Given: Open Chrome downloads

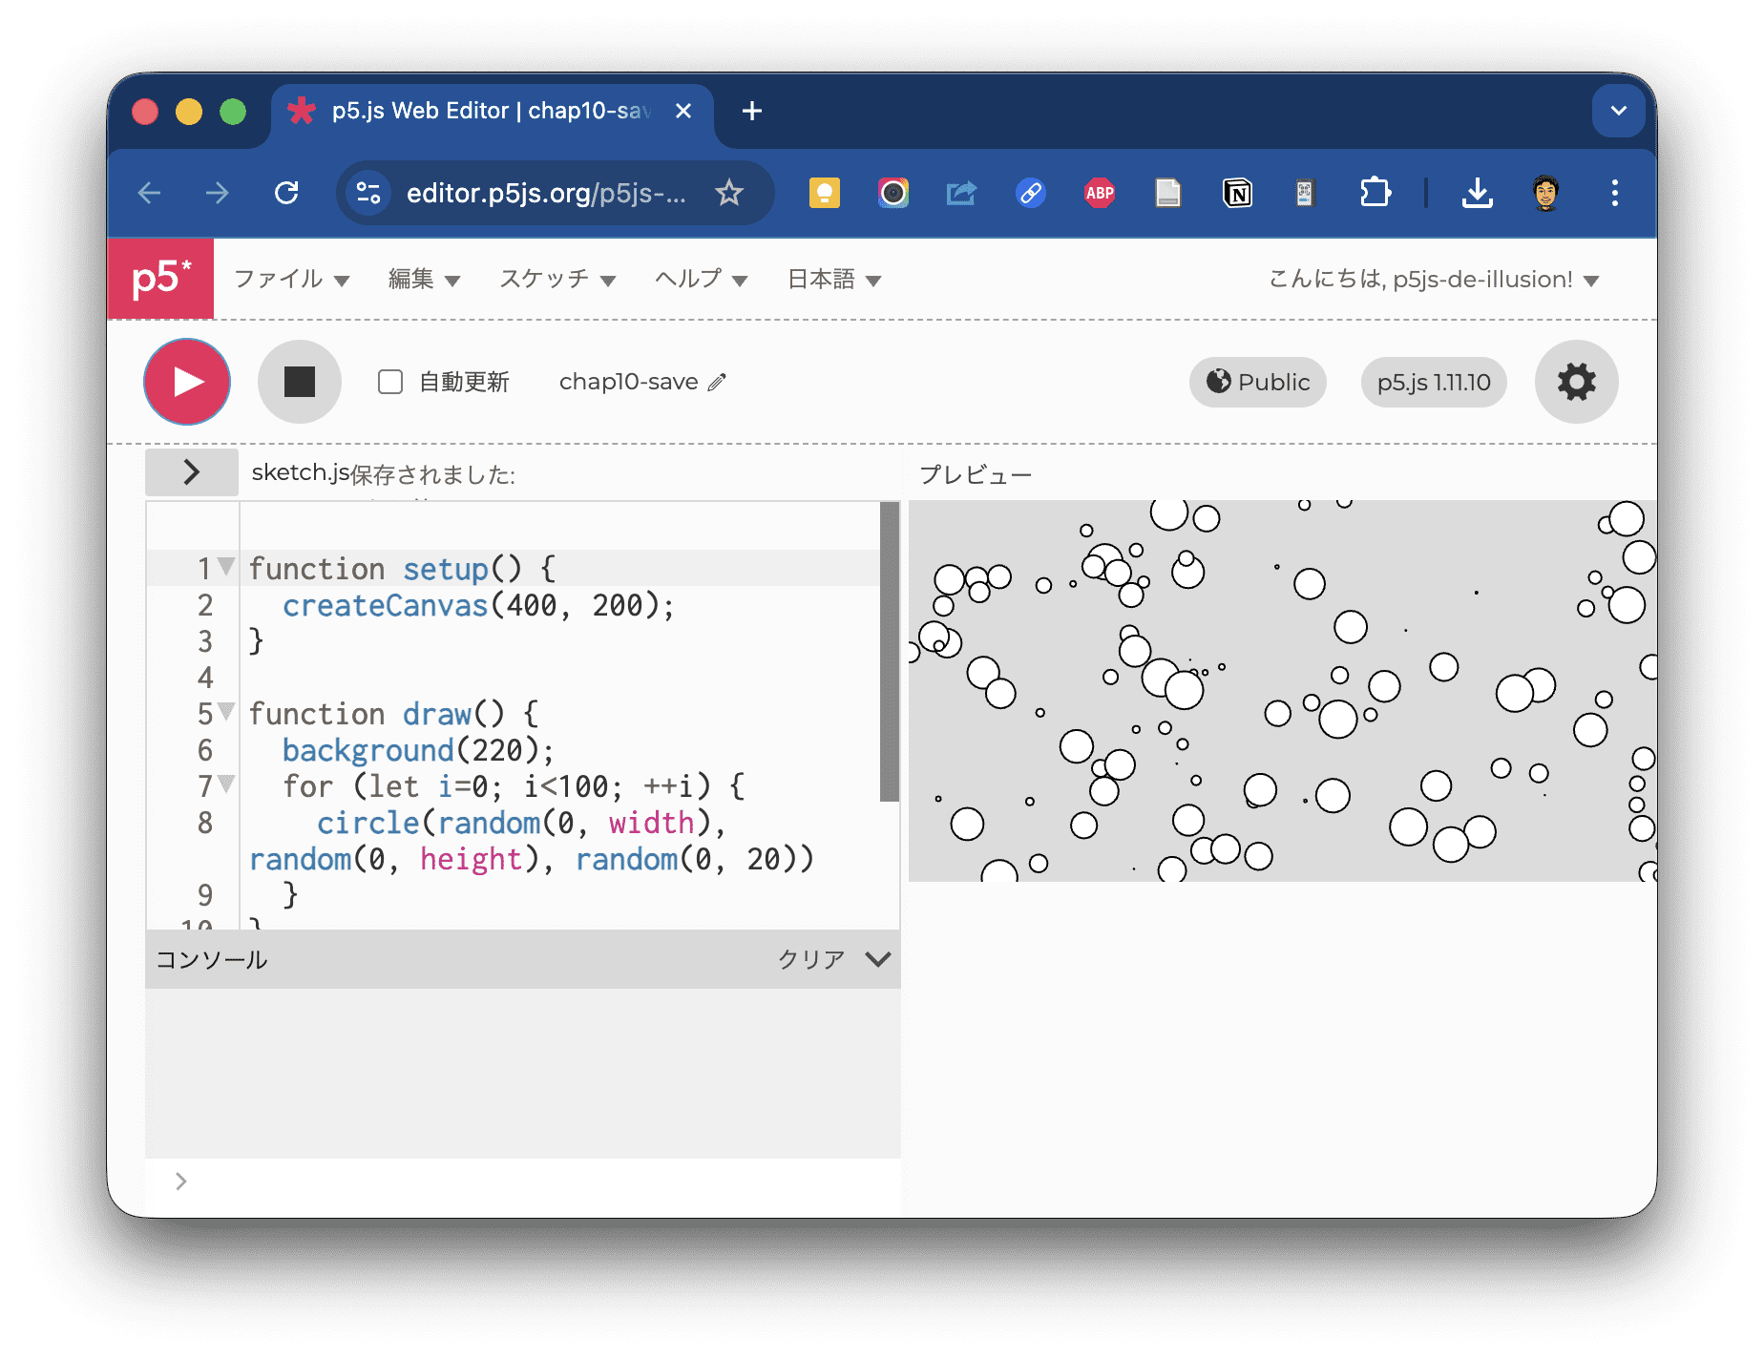Looking at the screenshot, I should click(1477, 193).
